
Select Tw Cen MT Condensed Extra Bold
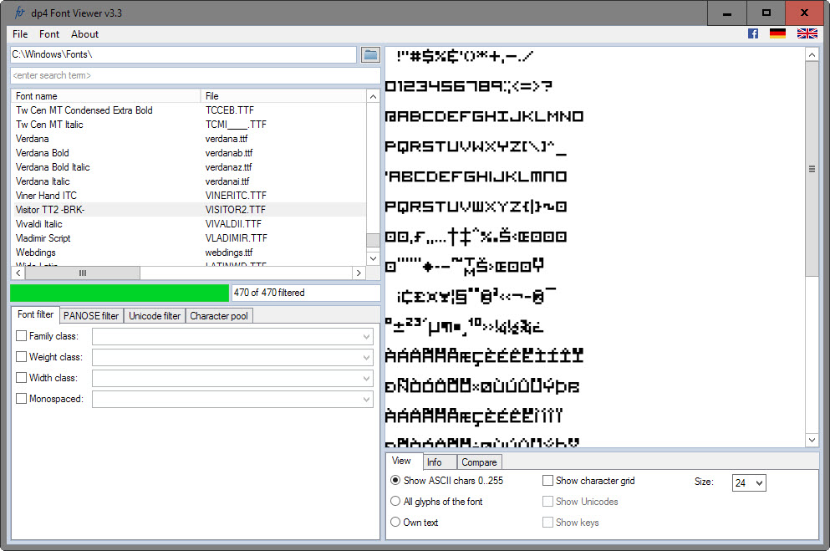pyautogui.click(x=188, y=110)
